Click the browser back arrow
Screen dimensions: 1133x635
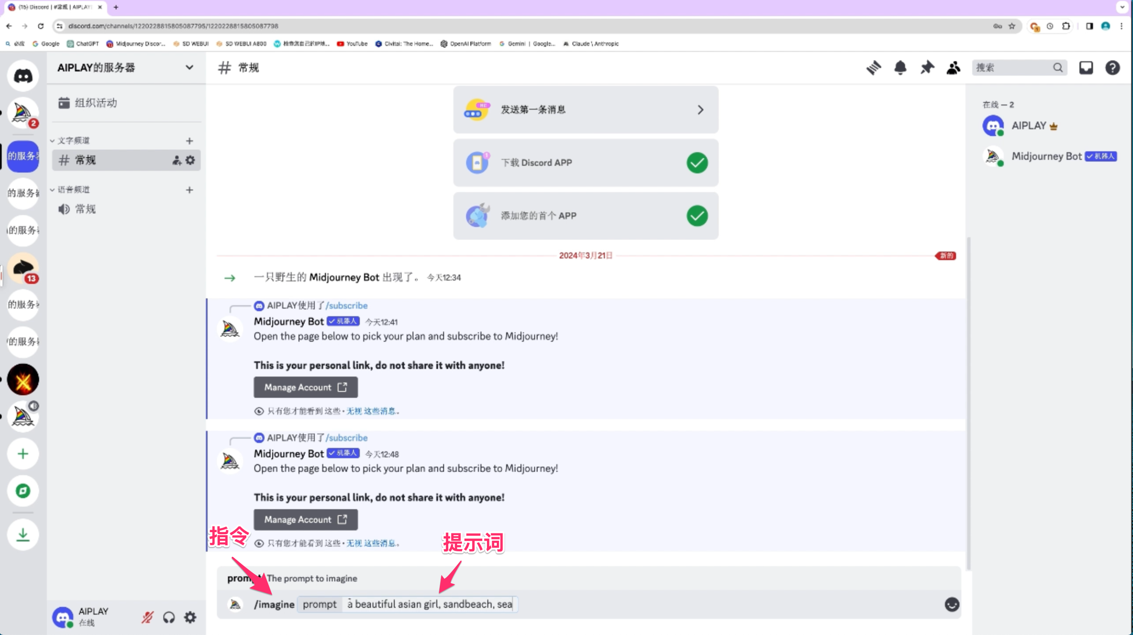9,26
